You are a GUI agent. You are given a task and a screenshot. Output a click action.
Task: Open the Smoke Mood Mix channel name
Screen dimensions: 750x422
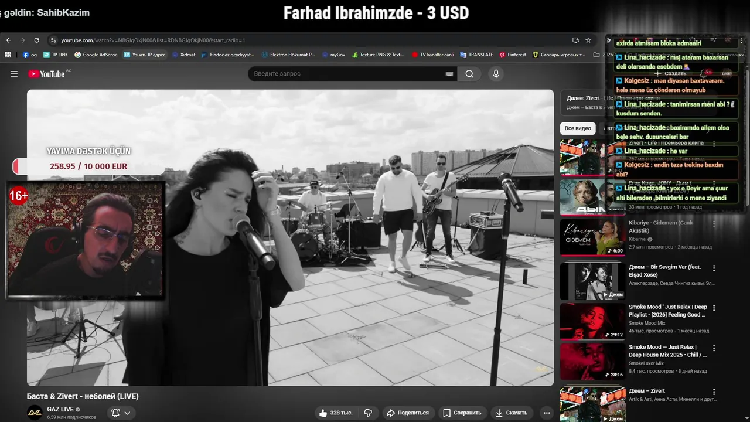click(647, 323)
